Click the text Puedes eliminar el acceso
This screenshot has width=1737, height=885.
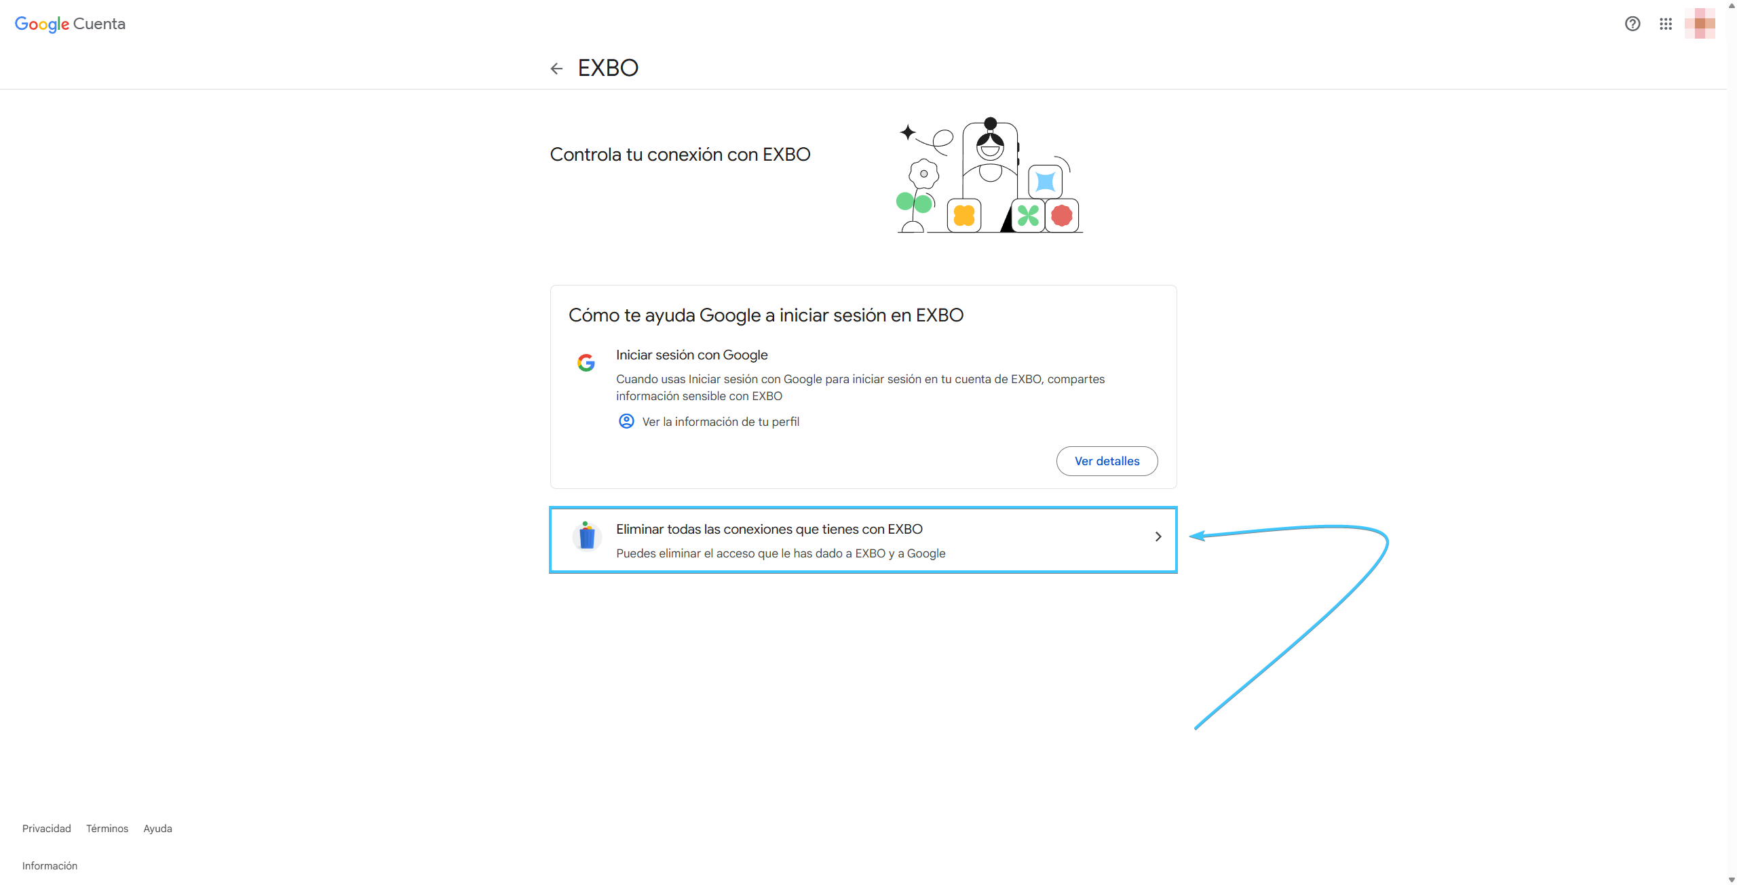coord(780,553)
